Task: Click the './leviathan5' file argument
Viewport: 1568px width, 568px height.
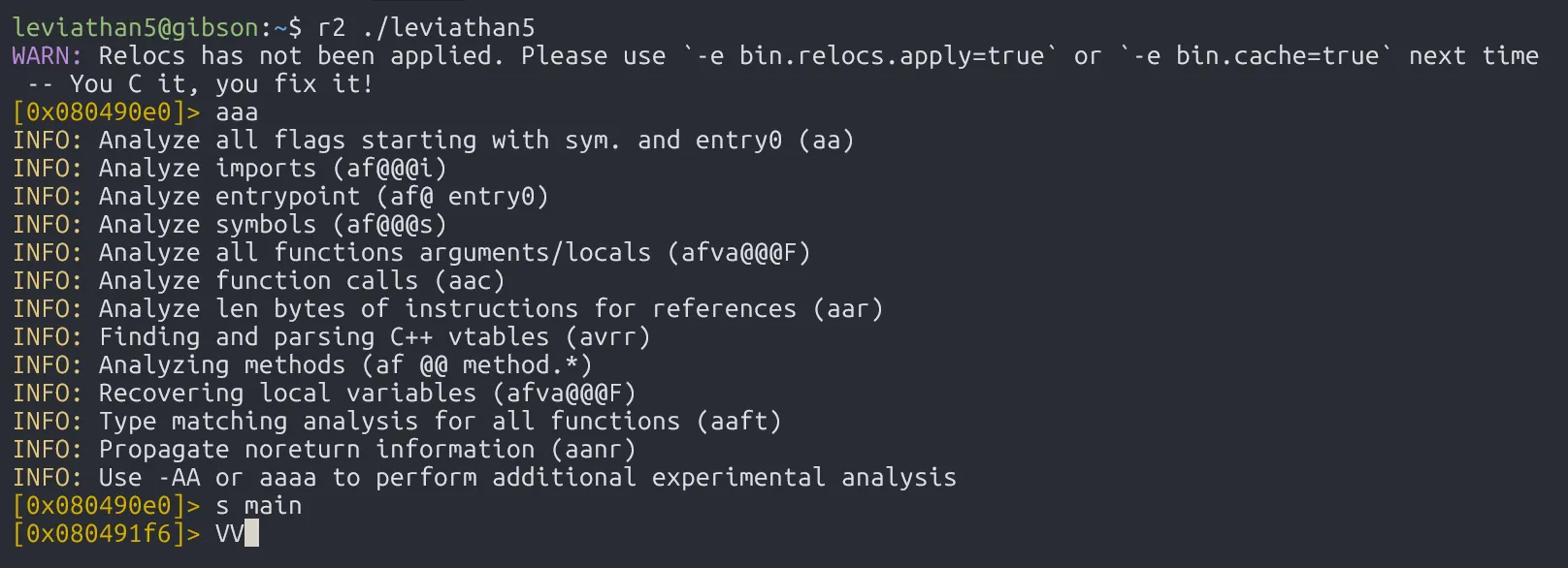Action: point(448,27)
